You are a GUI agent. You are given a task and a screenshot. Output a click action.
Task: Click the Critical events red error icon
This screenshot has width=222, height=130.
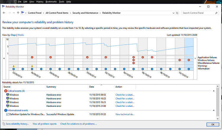(6, 91)
